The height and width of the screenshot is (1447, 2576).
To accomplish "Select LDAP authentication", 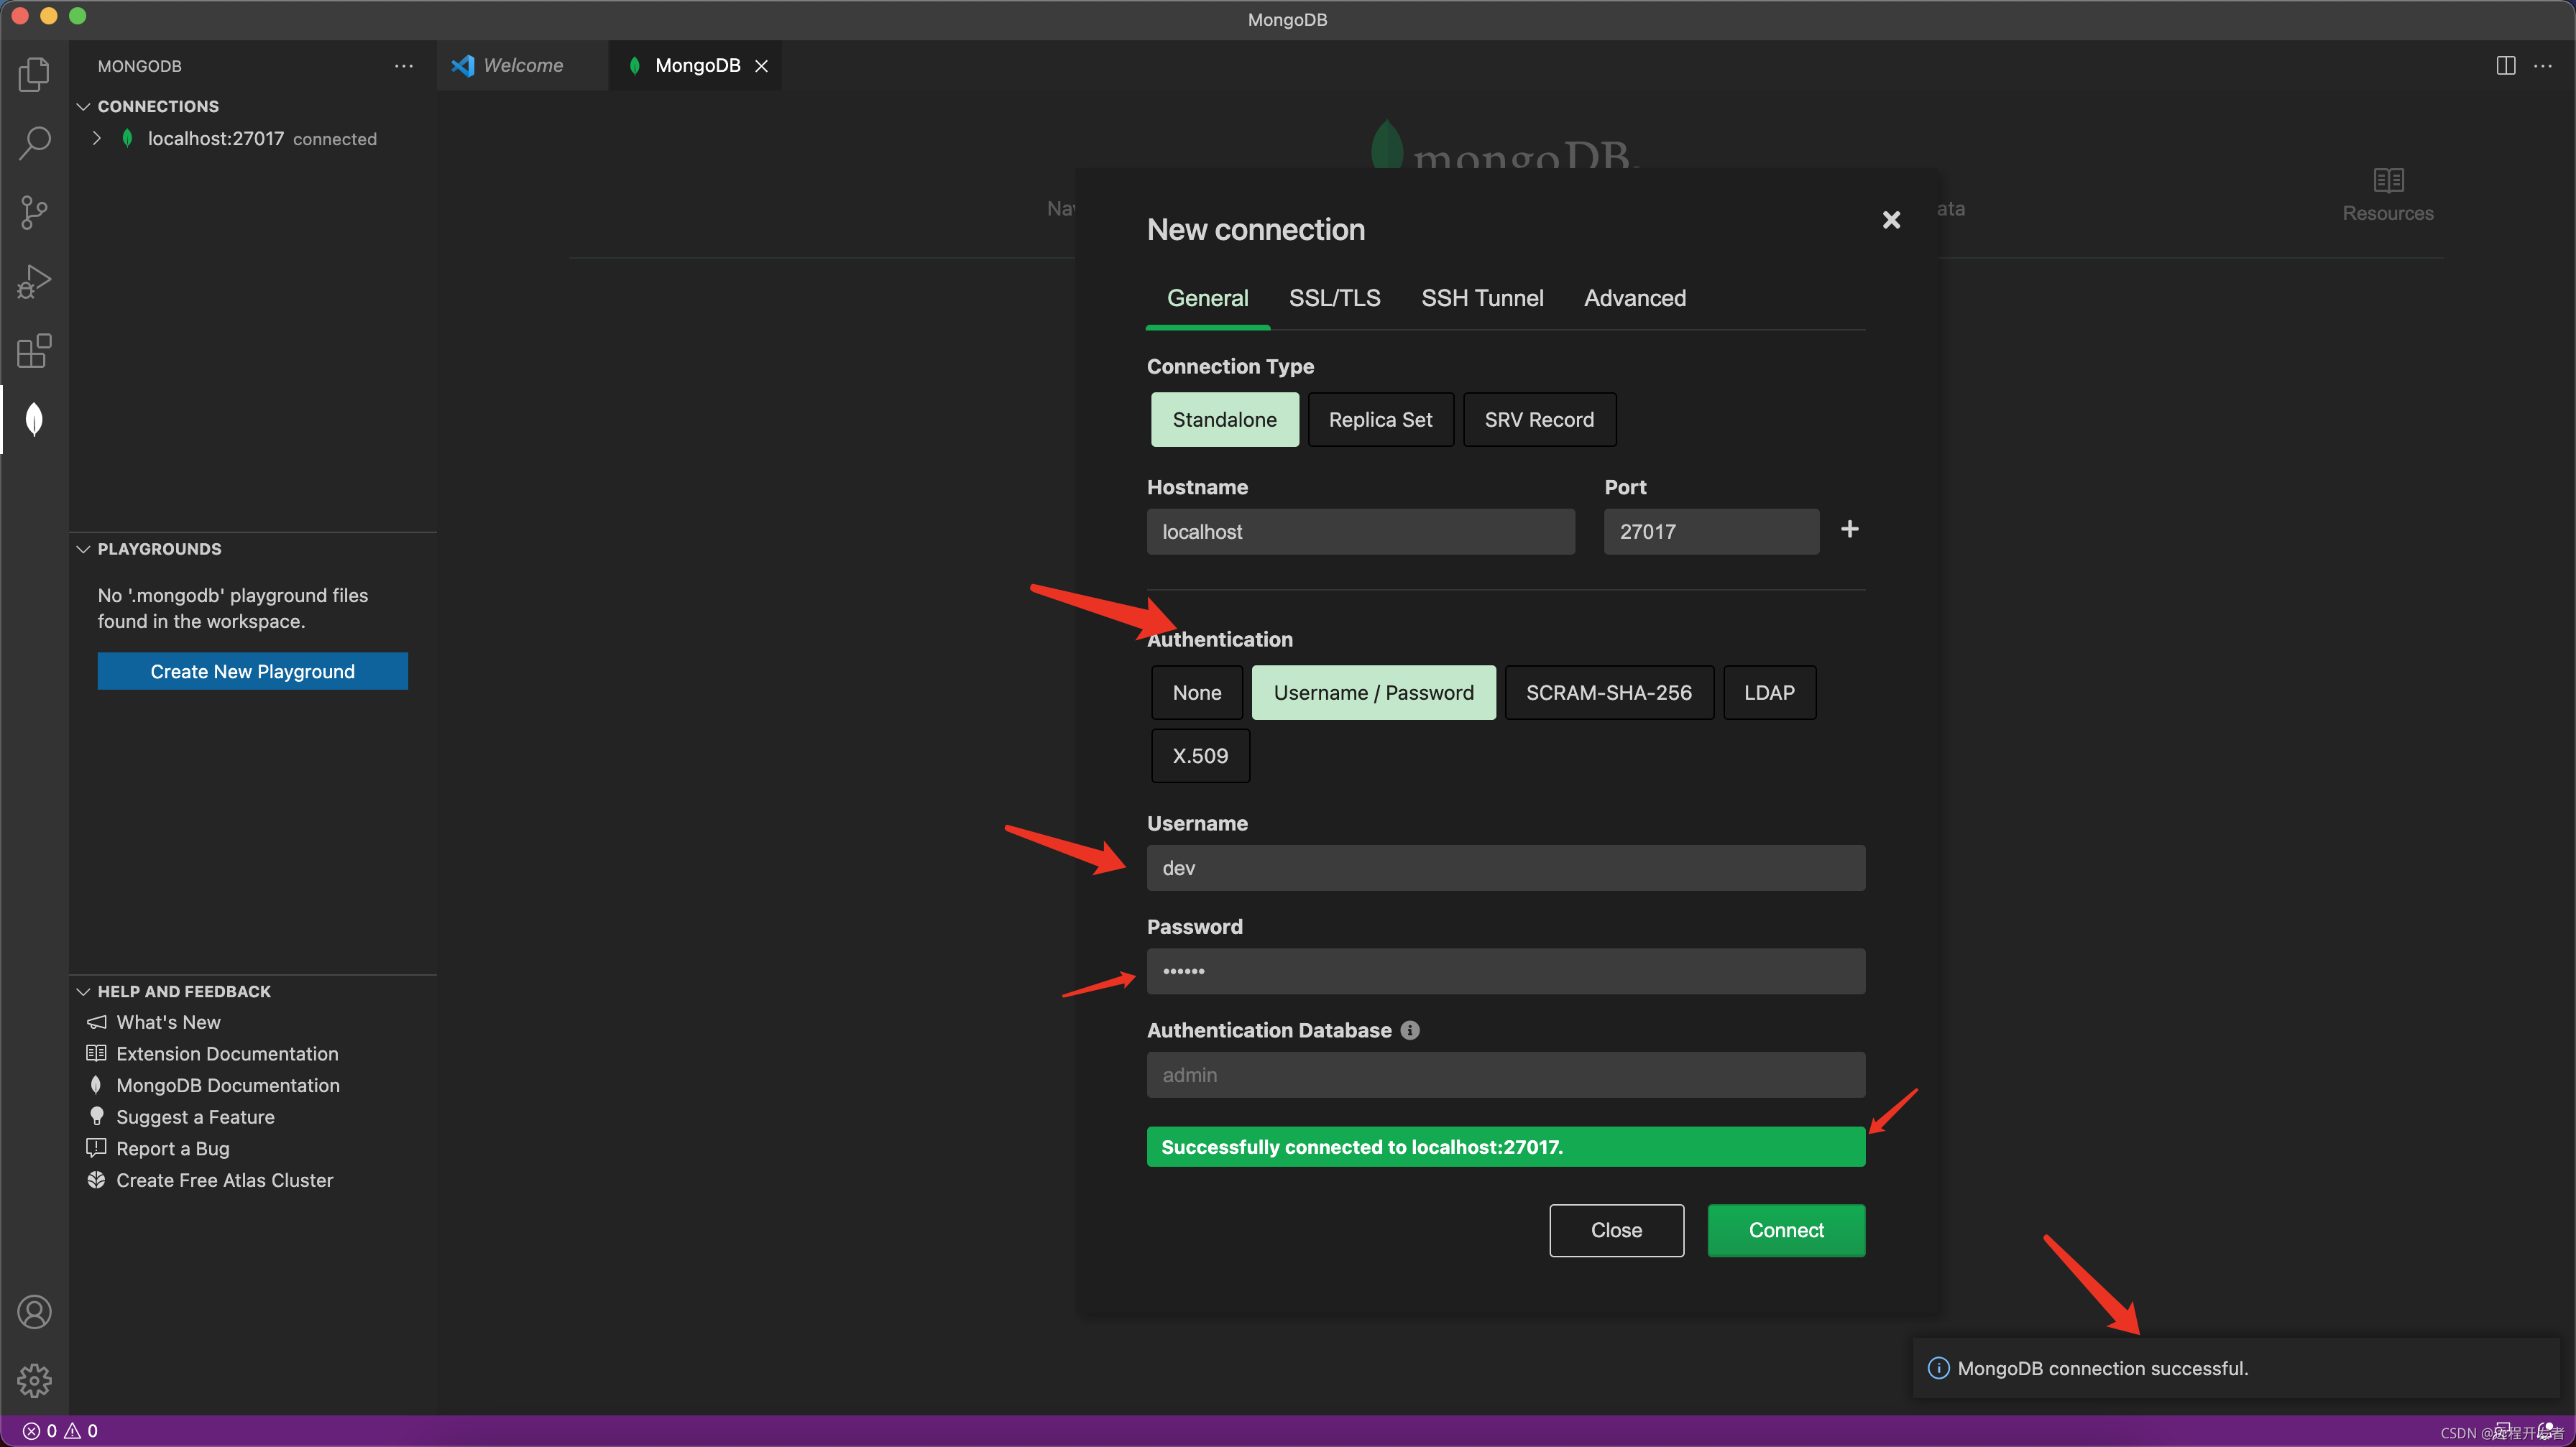I will [x=1769, y=693].
